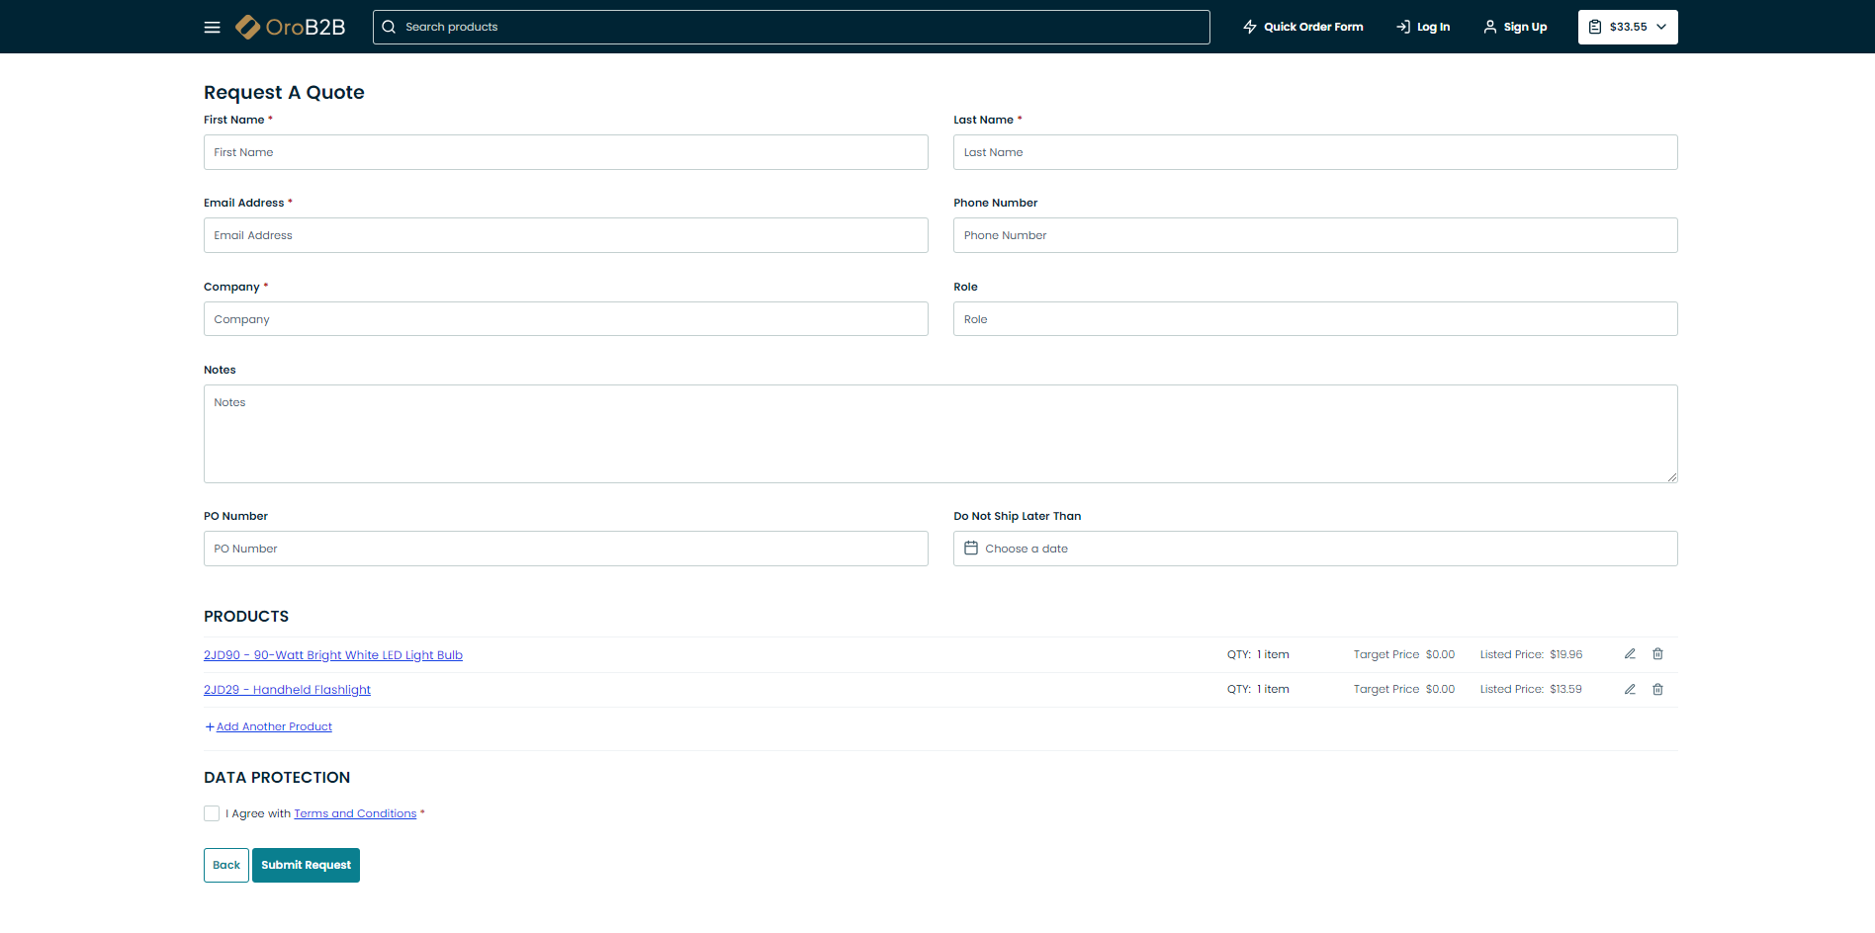The height and width of the screenshot is (933, 1875).
Task: Click the search magnifier icon
Action: coord(389,27)
